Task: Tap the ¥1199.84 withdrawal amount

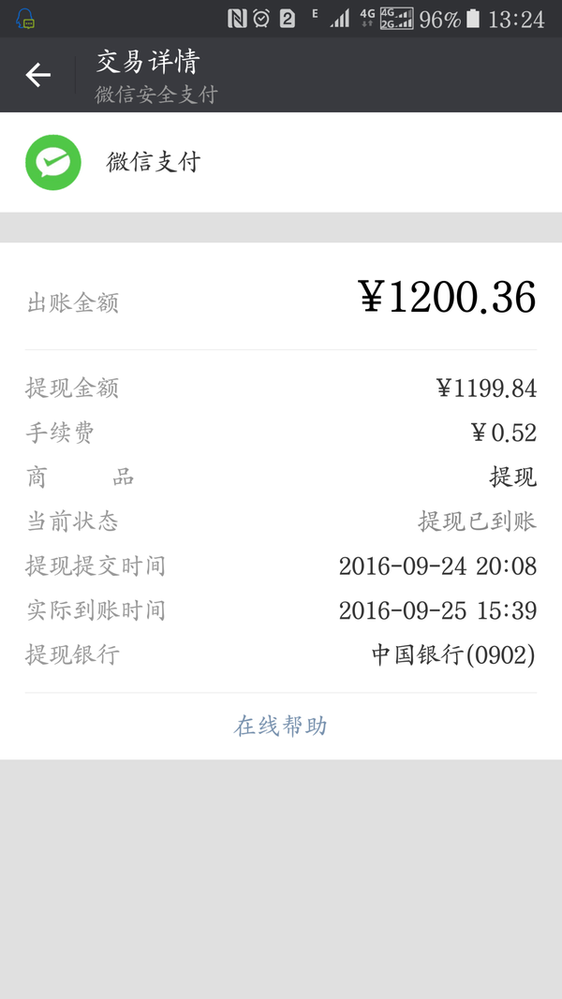Action: 486,388
